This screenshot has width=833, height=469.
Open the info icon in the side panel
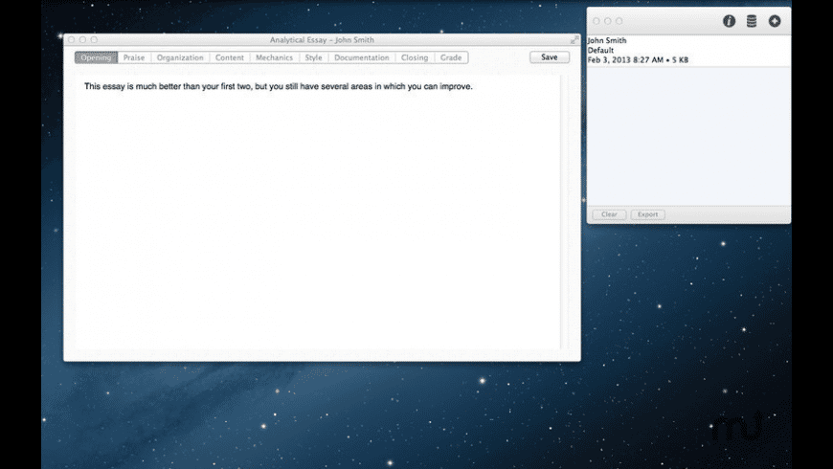[729, 21]
